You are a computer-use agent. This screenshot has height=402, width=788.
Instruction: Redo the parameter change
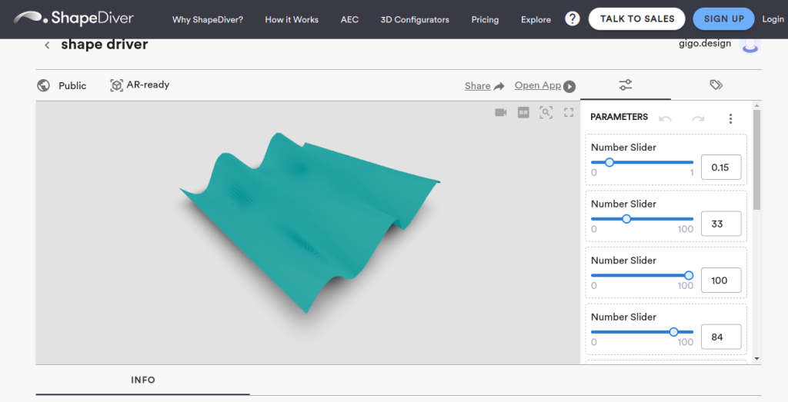click(x=697, y=118)
